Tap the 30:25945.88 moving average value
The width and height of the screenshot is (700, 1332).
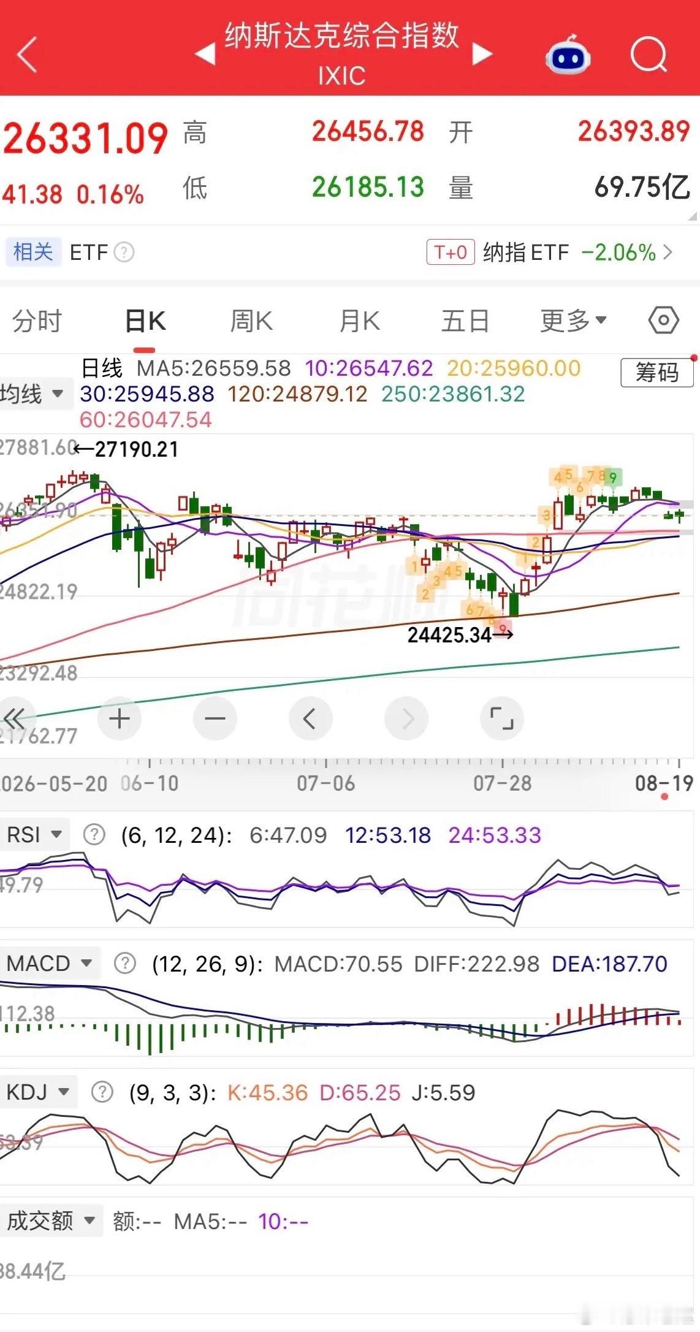(x=147, y=394)
